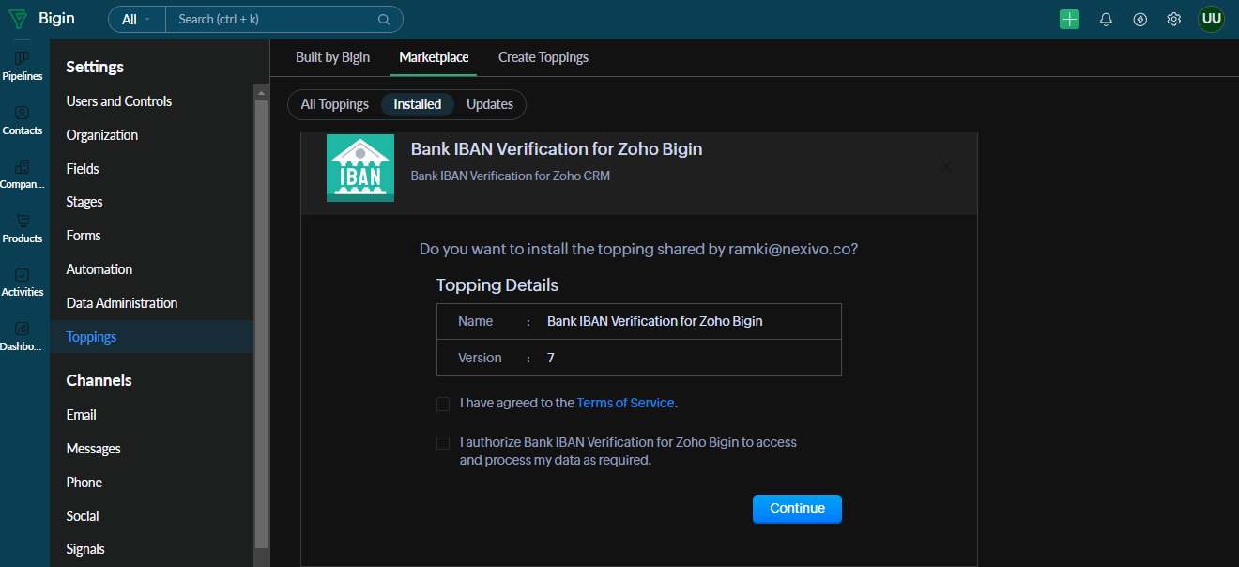Check the authorize data access checkbox
The image size is (1239, 567).
pos(443,443)
